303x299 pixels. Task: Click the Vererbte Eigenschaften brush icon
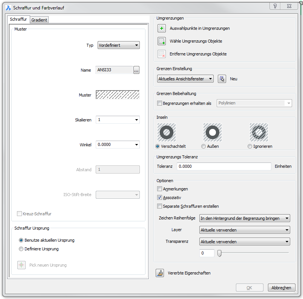tap(160, 273)
